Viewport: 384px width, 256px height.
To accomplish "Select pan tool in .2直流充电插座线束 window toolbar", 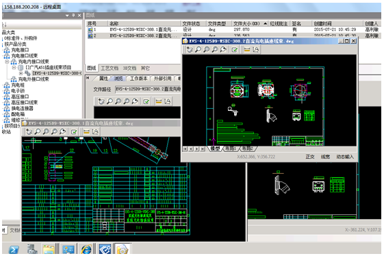I will point(190,50).
